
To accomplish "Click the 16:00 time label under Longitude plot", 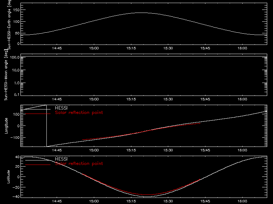I will 242,150.
